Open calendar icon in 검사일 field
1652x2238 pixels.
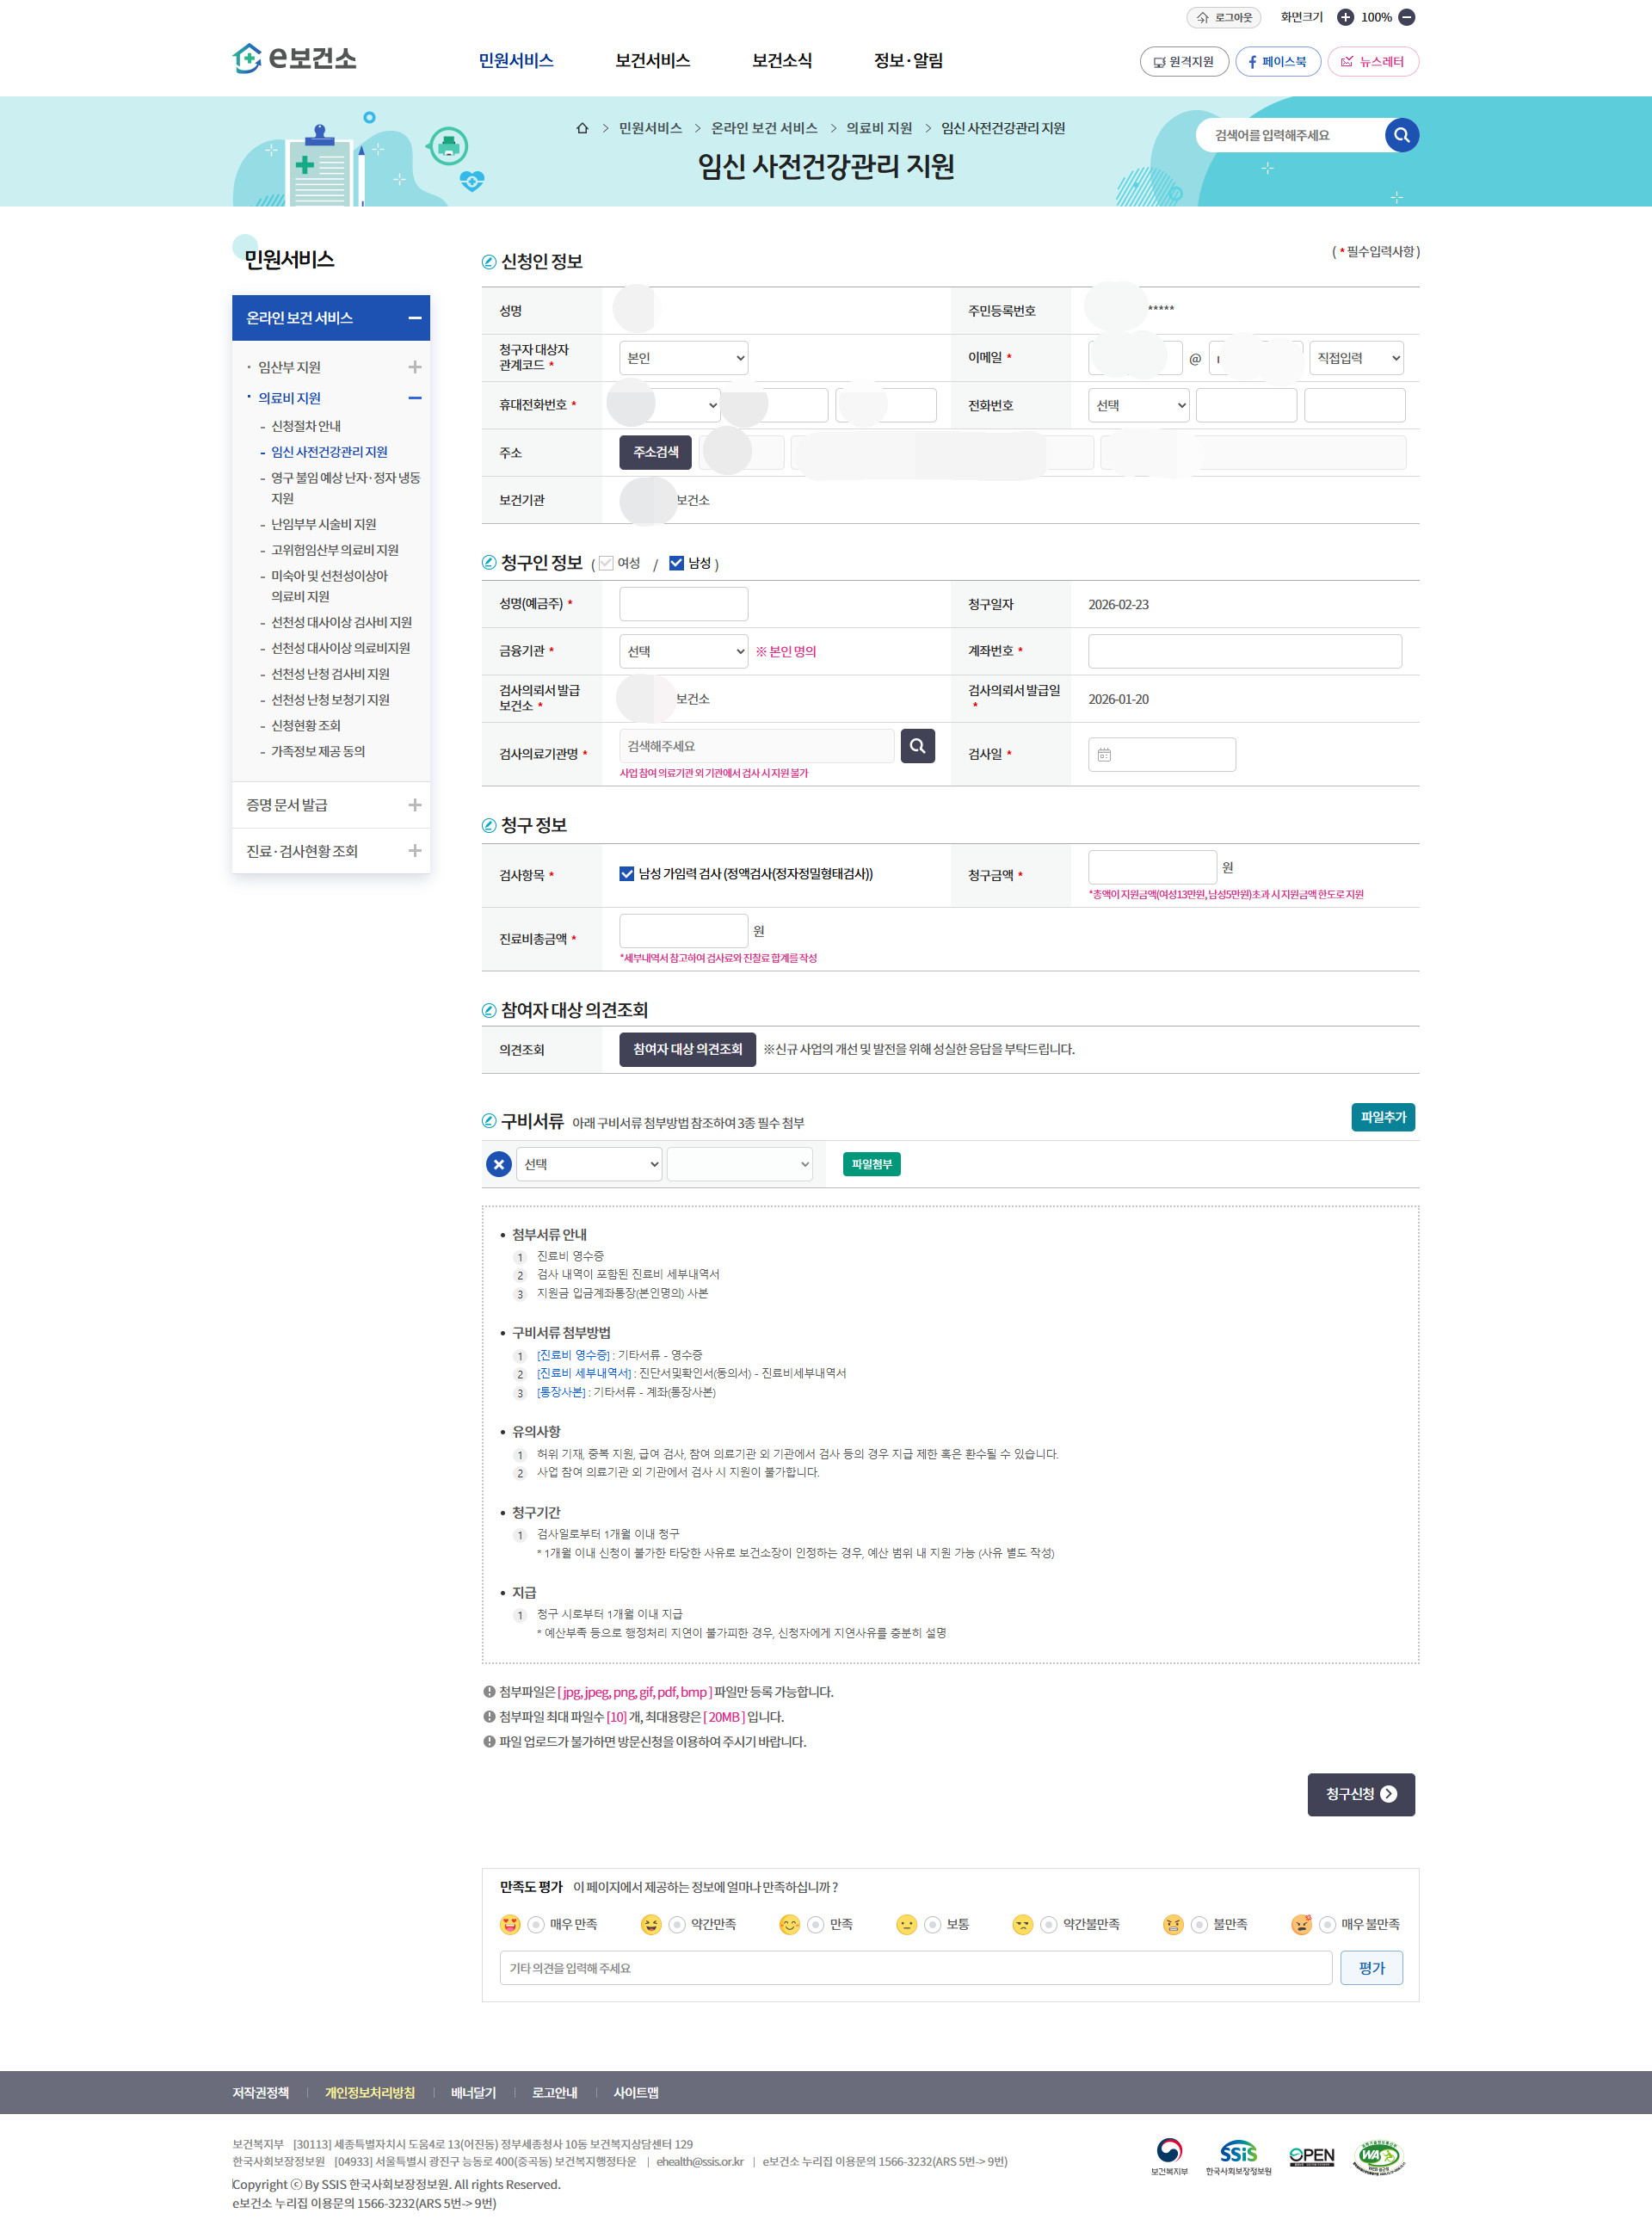[1104, 755]
